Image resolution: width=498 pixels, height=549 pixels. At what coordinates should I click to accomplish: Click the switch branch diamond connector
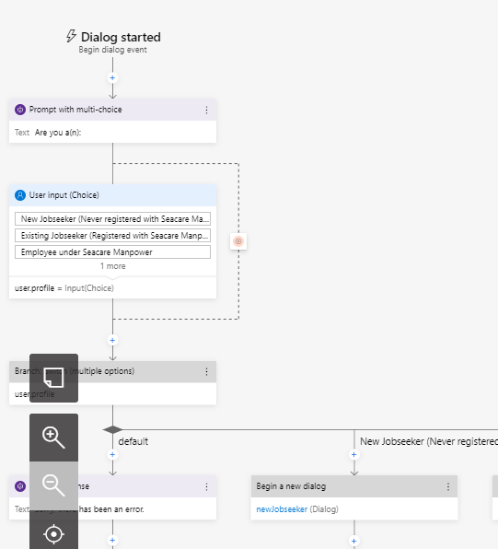[x=112, y=429]
